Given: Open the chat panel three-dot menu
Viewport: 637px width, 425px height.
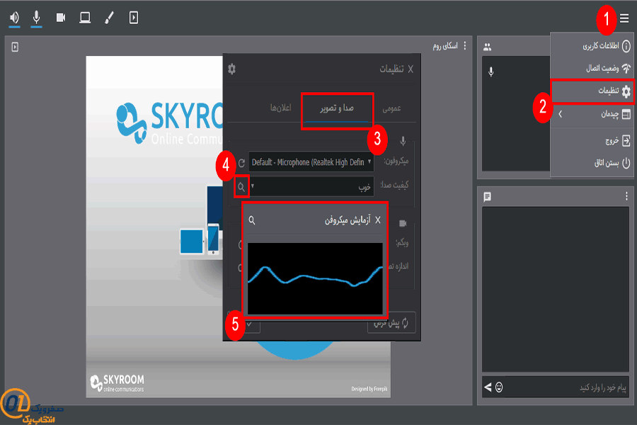Looking at the screenshot, I should pos(626,197).
